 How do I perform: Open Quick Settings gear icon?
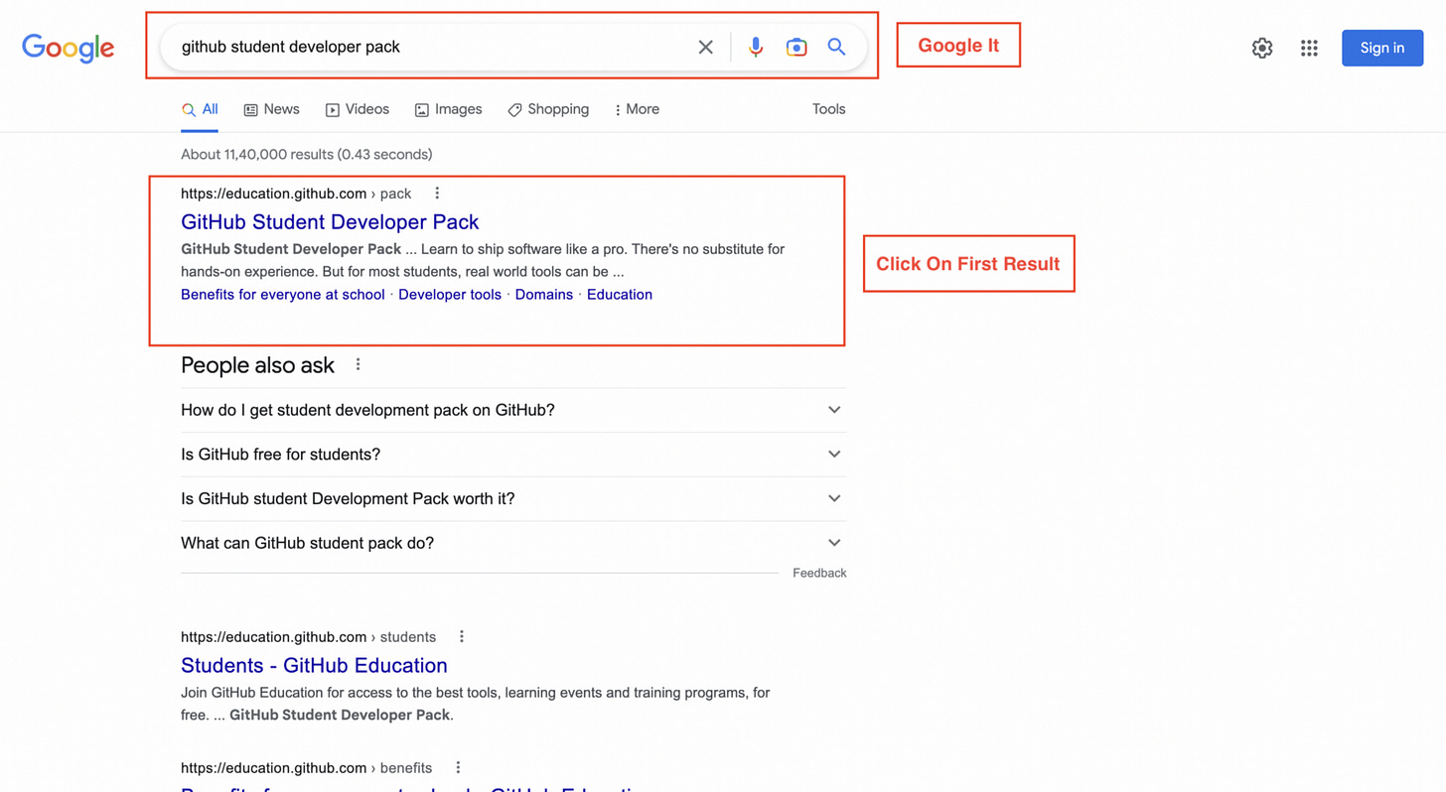coord(1262,48)
